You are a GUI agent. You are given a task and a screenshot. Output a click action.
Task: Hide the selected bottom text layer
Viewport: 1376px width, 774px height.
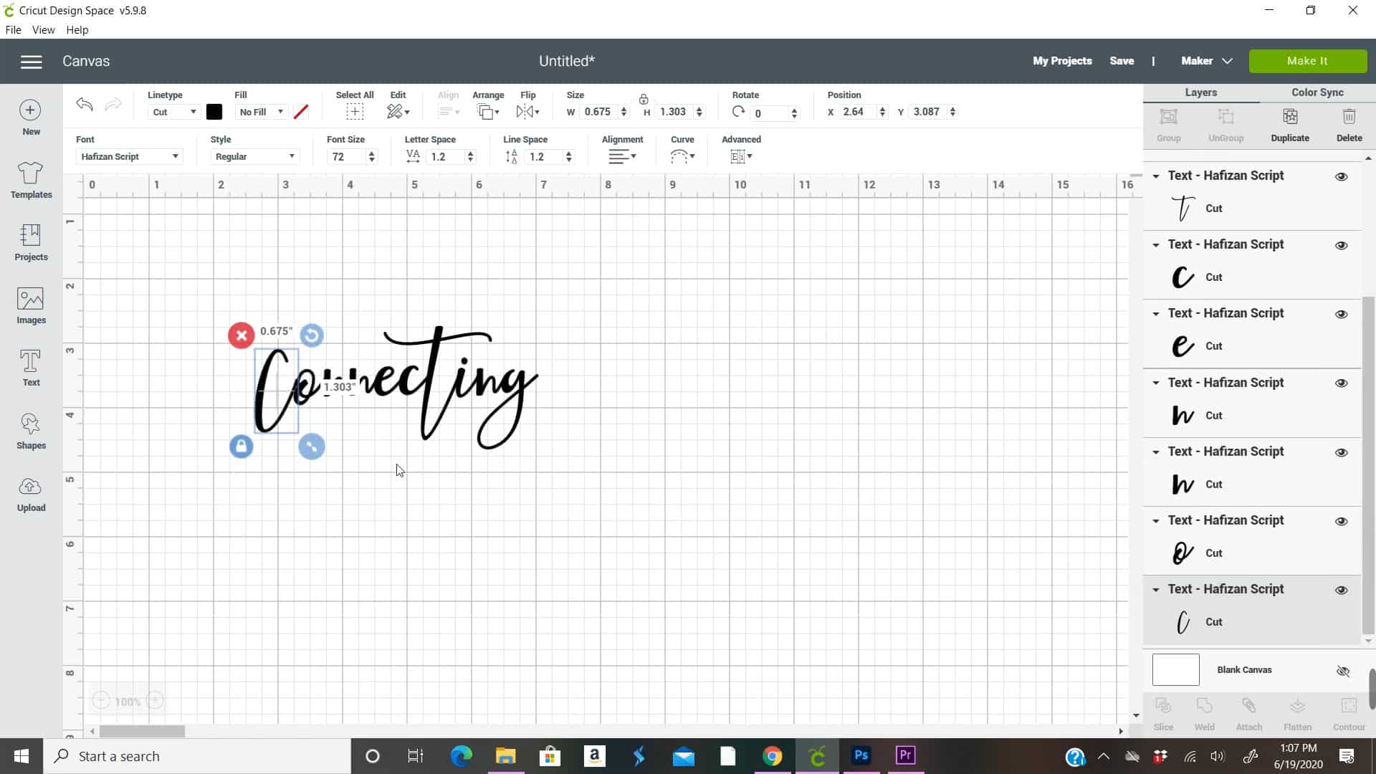click(x=1341, y=590)
